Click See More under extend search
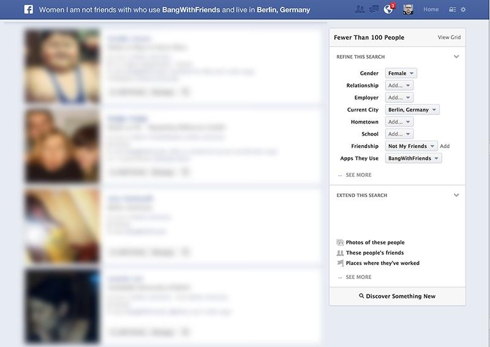This screenshot has width=490, height=347. [x=358, y=277]
